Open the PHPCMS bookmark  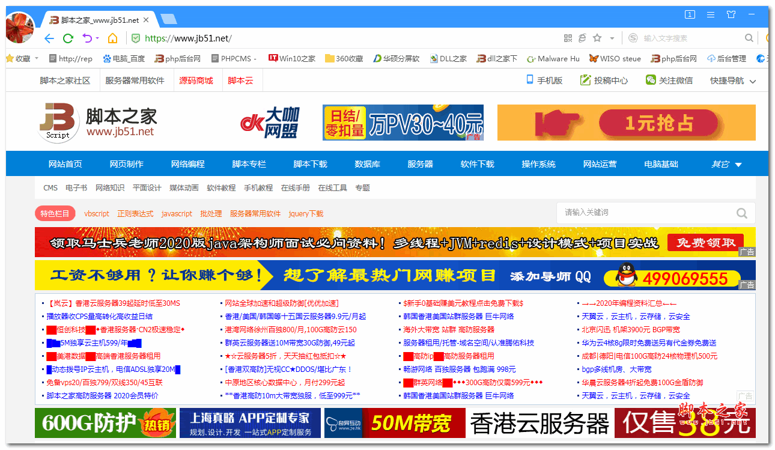point(234,58)
